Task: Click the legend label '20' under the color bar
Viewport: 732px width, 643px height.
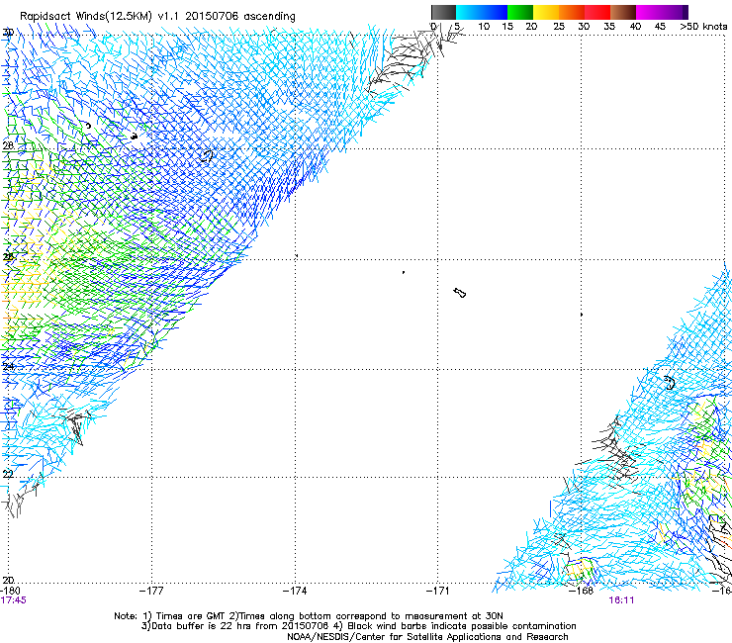Action: tap(531, 27)
